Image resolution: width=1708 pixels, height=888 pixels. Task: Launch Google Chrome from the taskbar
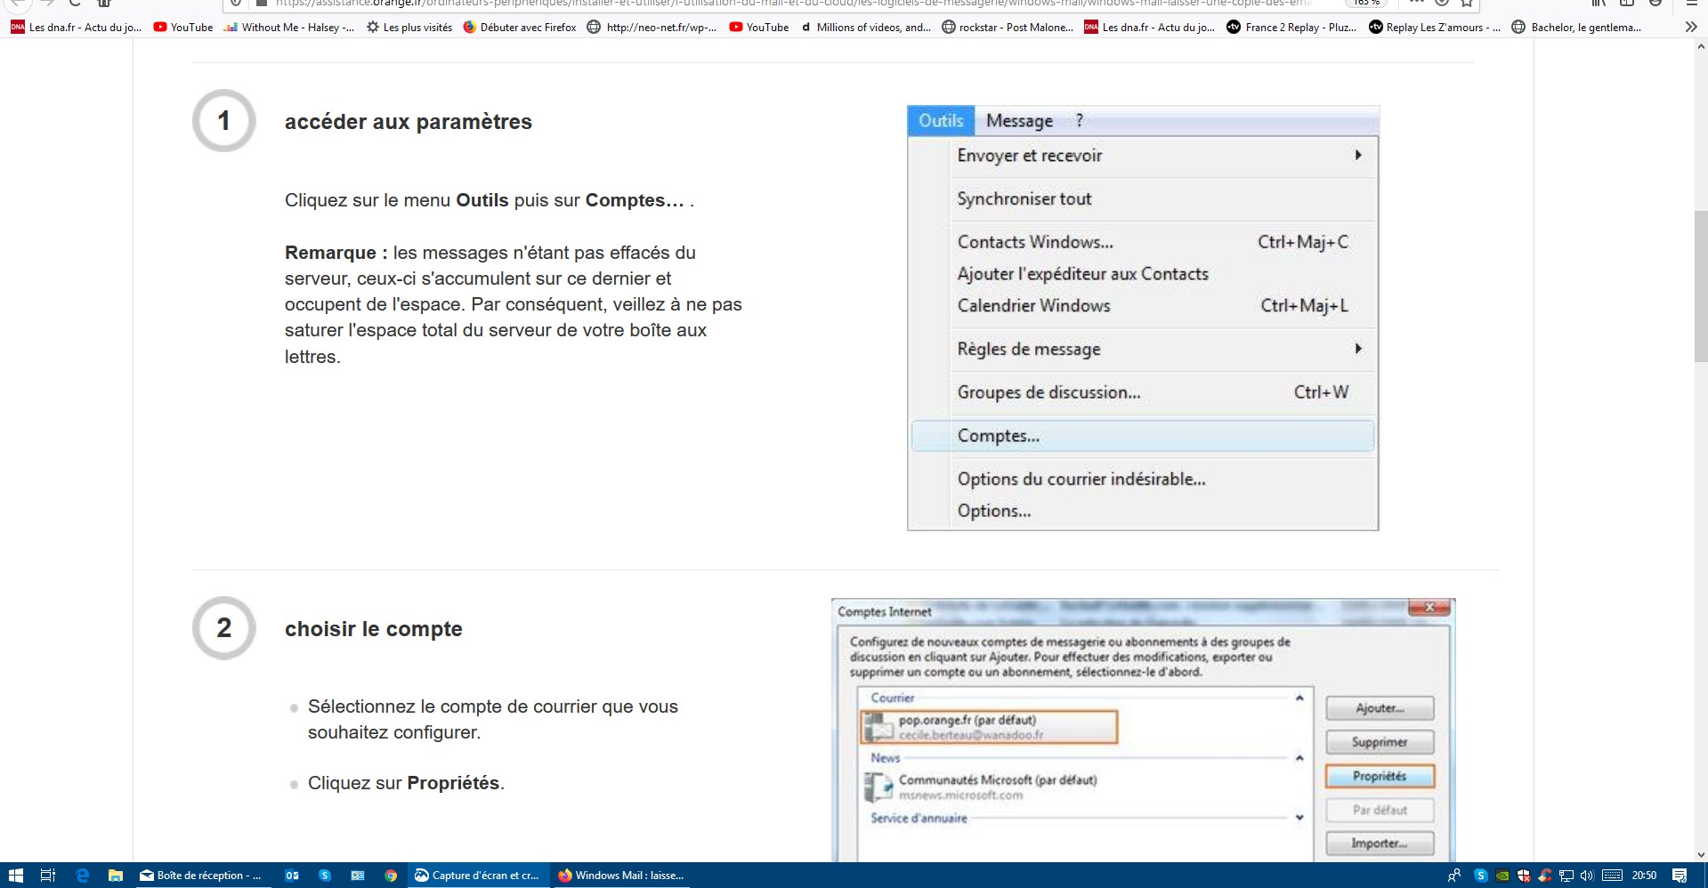(x=391, y=876)
